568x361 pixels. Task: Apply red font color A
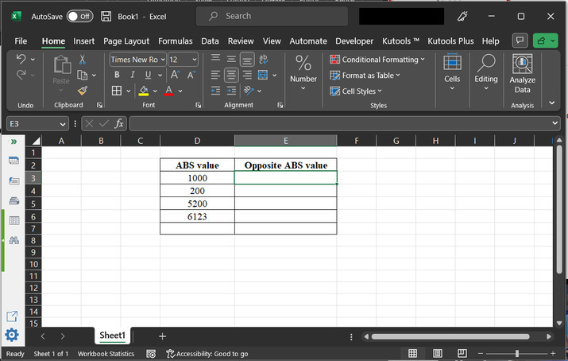[168, 91]
